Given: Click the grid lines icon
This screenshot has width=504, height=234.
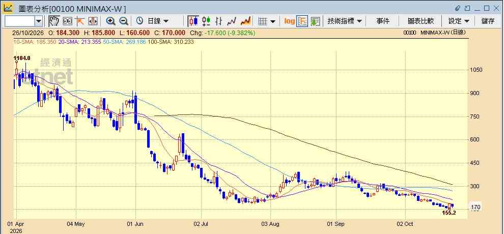Looking at the screenshot, I should tap(263, 21).
